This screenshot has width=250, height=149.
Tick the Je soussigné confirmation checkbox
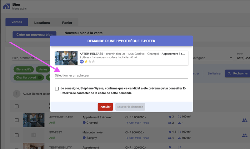57,89
